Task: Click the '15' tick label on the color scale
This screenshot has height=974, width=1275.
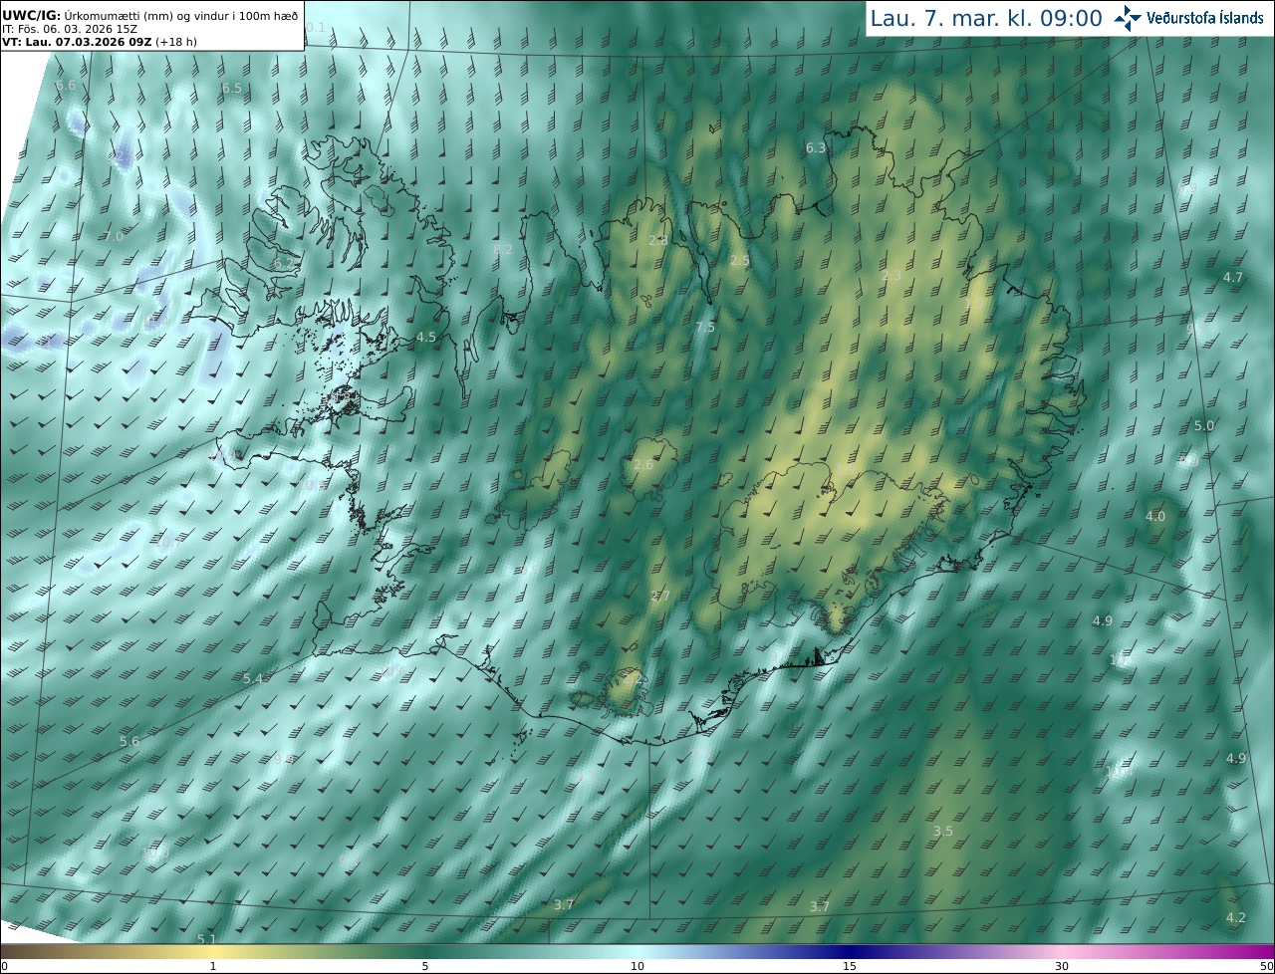Action: (850, 967)
